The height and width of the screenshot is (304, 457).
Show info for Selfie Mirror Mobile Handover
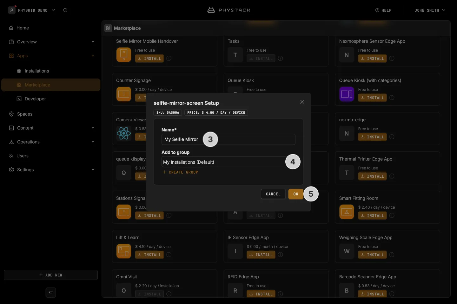[x=169, y=58]
